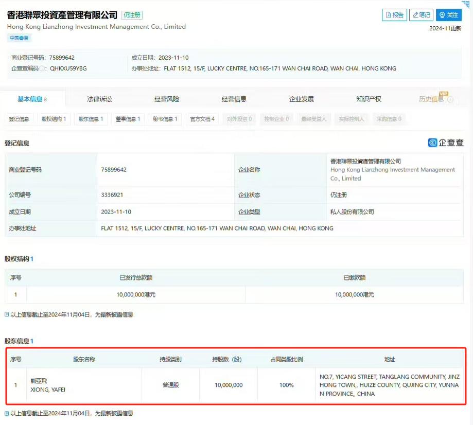The width and height of the screenshot is (473, 425).
Task: Select the 秘书信息 sub-tab
Action: click(x=164, y=119)
